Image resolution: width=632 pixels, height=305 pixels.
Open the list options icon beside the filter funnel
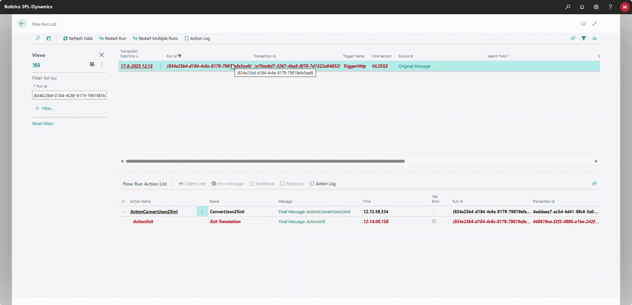(594, 38)
